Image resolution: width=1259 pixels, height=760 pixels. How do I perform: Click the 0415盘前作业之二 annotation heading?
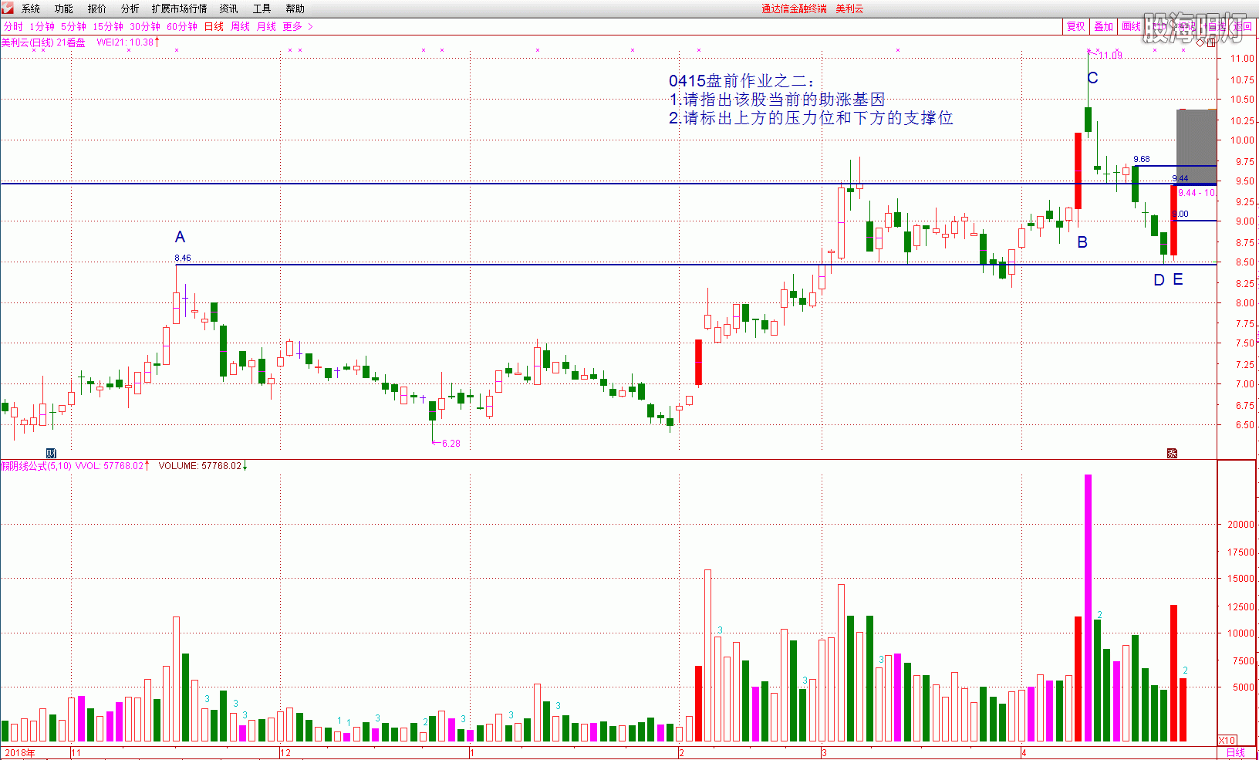[x=742, y=81]
